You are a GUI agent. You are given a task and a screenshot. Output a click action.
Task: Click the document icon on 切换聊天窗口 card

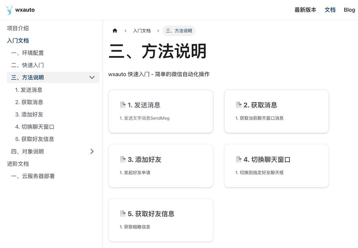tap(239, 159)
